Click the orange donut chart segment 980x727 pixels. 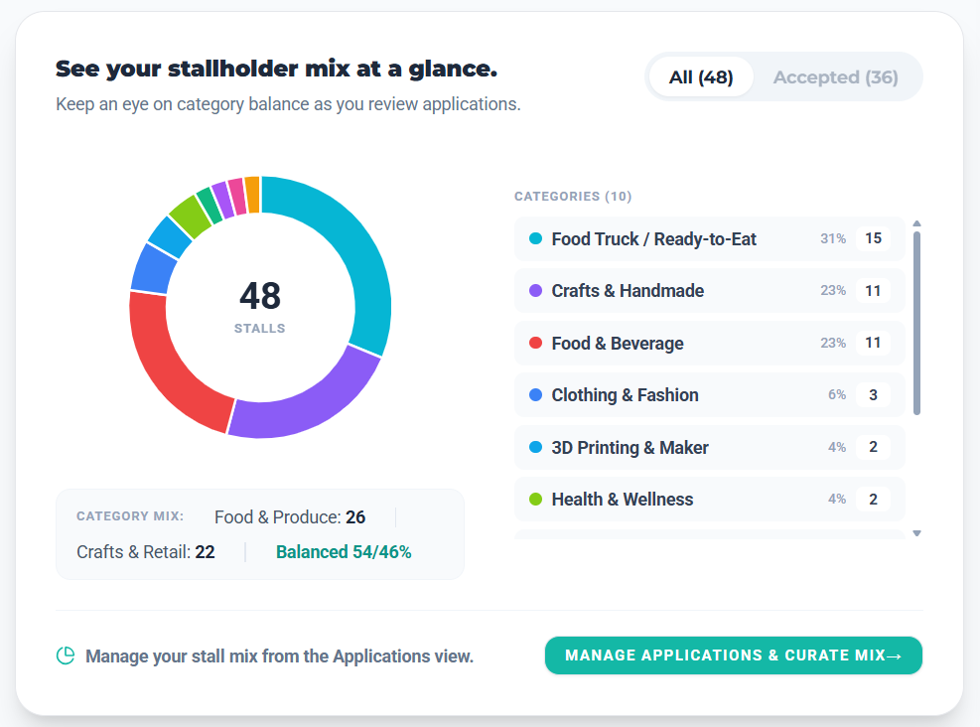[252, 195]
